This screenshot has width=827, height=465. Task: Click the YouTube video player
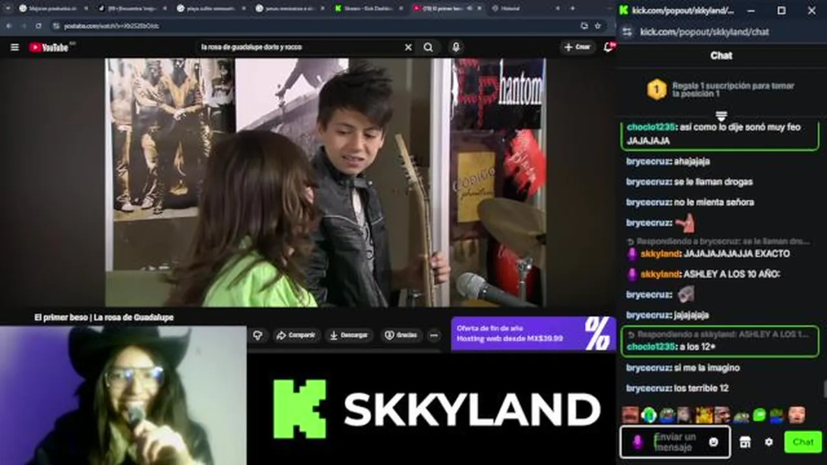pos(326,182)
